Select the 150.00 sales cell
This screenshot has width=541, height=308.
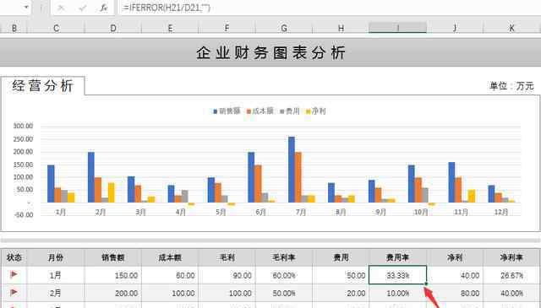112,275
